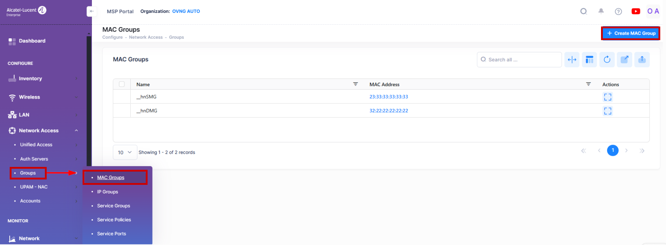666x245 pixels.
Task: Open the page size dropdown showing 10
Action: tap(125, 152)
